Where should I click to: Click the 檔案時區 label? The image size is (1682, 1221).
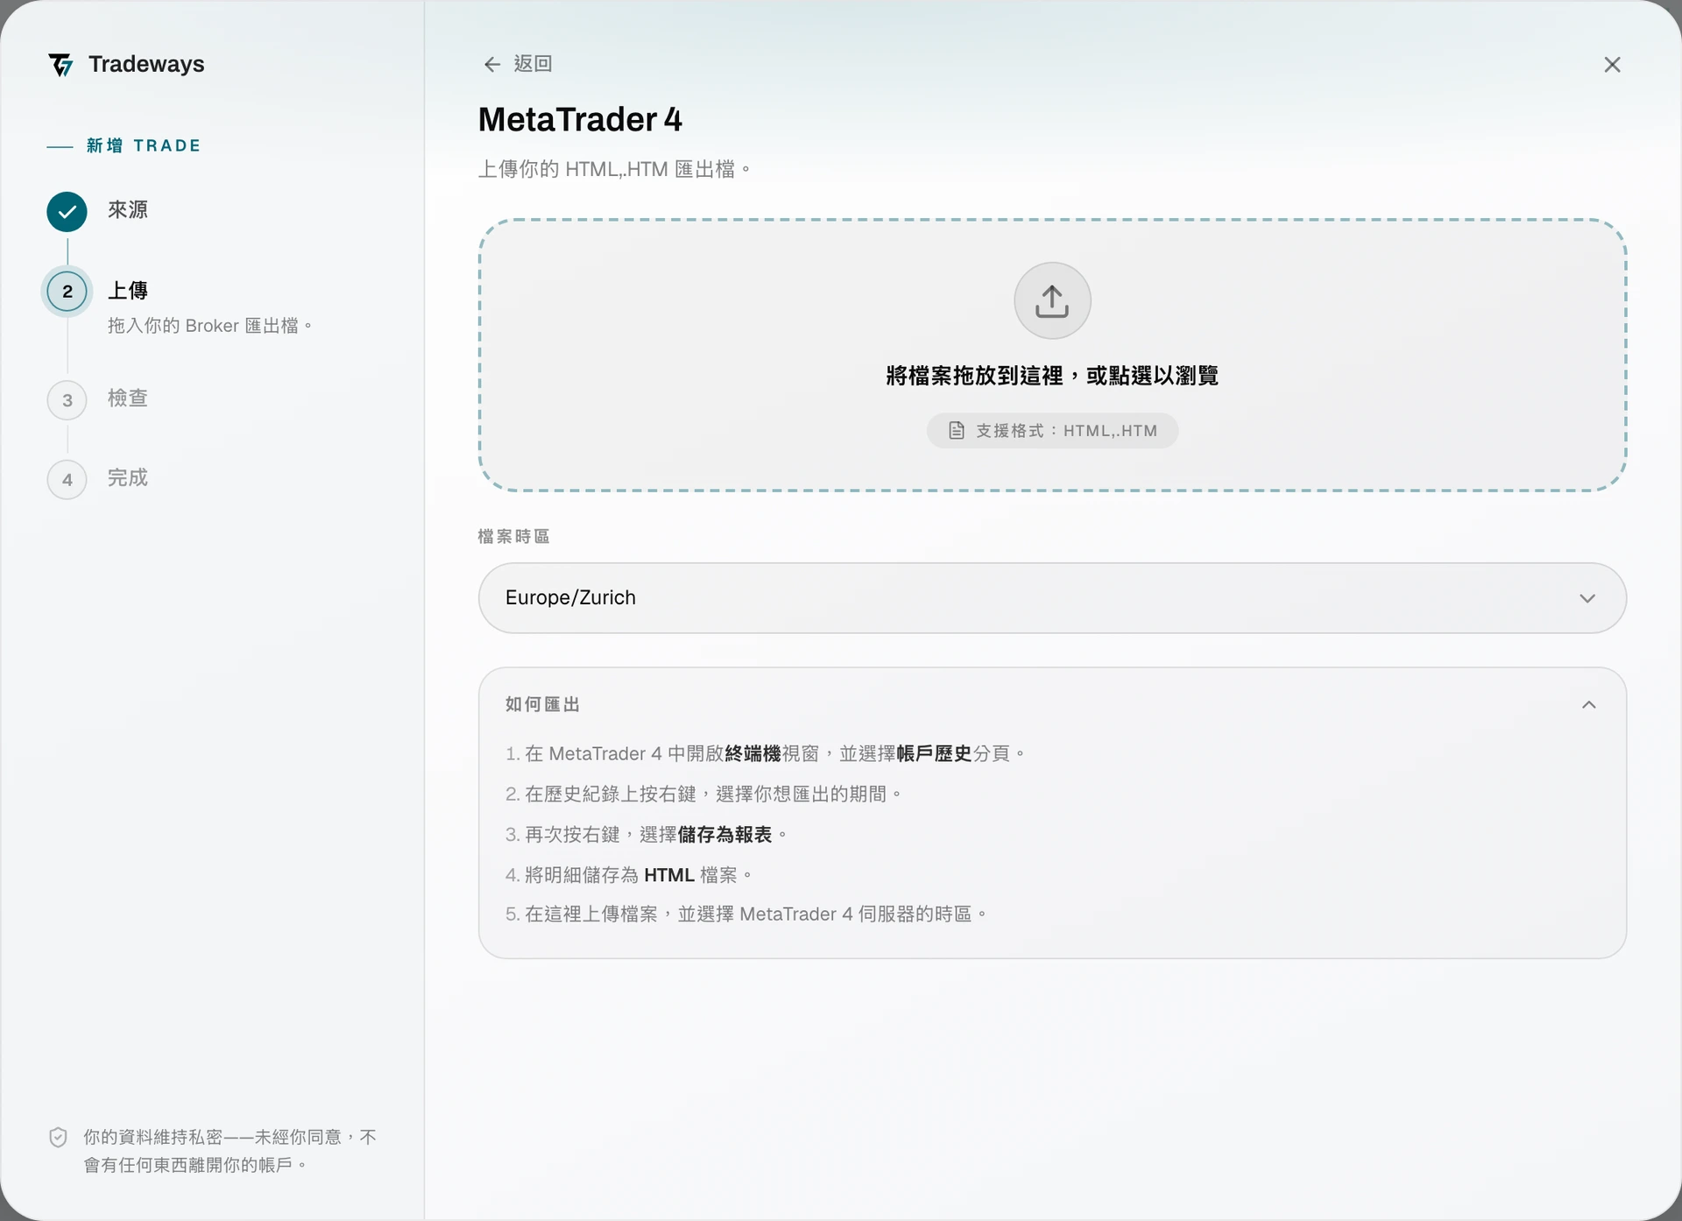click(x=513, y=536)
